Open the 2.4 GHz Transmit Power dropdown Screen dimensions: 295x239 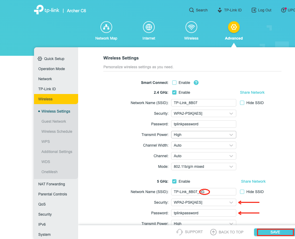(x=204, y=135)
